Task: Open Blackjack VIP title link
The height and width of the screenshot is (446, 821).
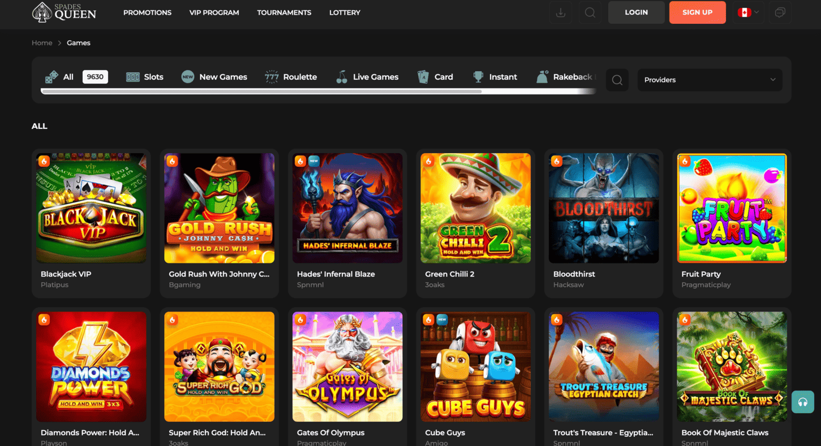Action: point(66,274)
